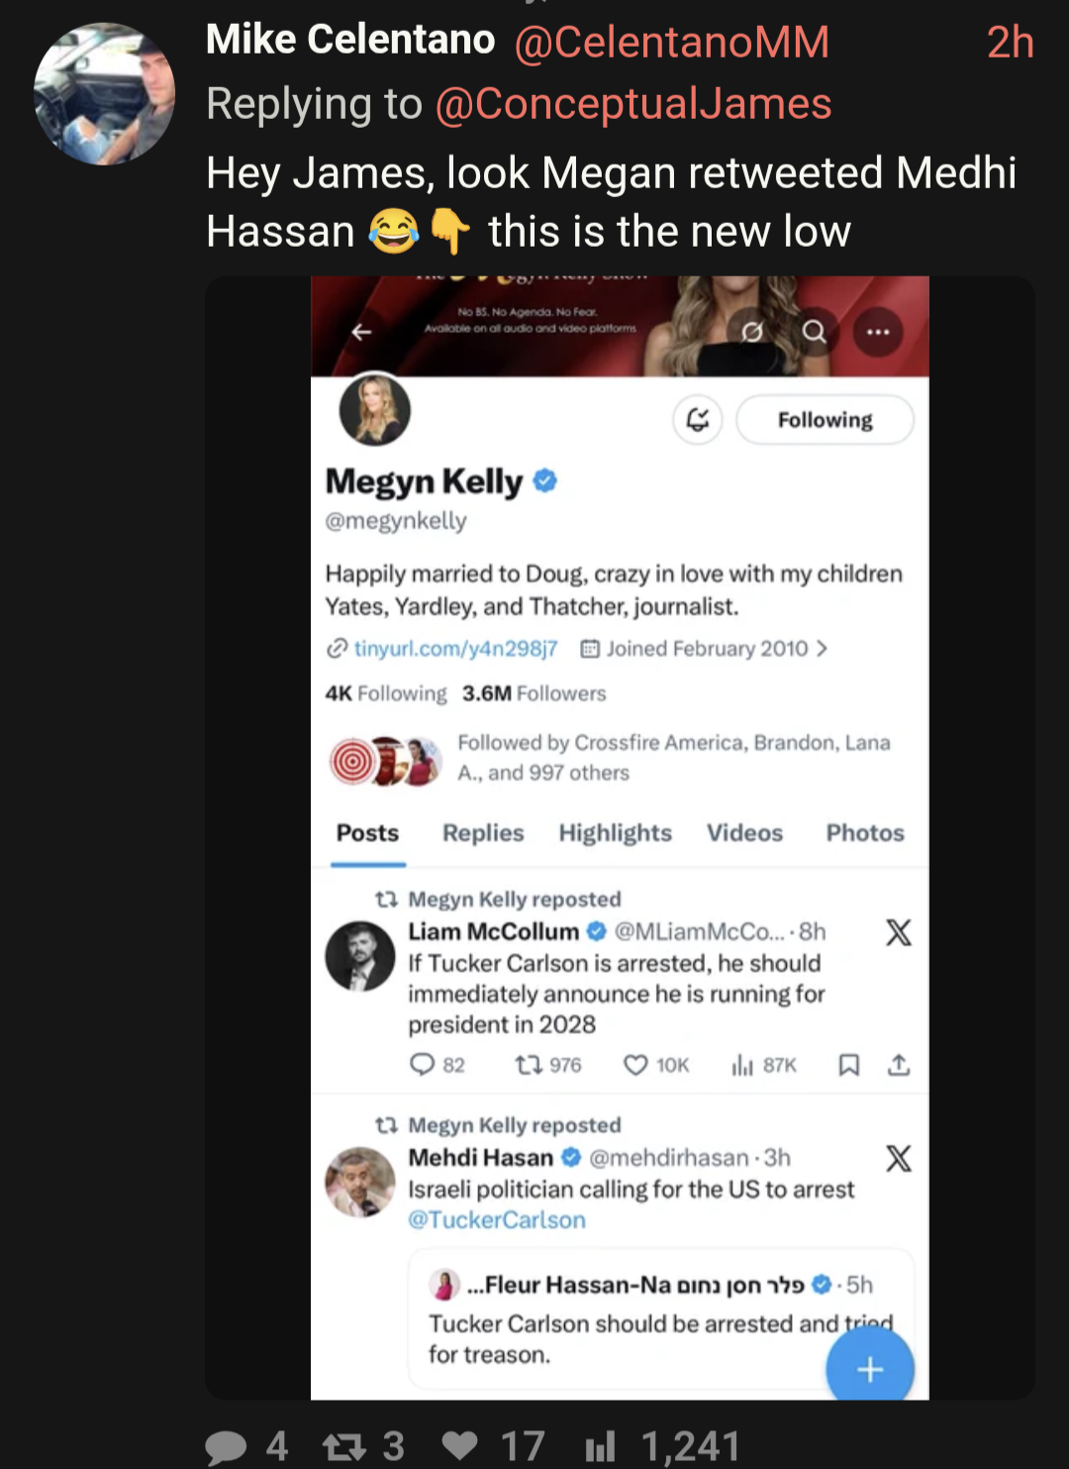1069x1469 pixels.
Task: Like the tweet with the heart icon
Action: coord(459,1446)
